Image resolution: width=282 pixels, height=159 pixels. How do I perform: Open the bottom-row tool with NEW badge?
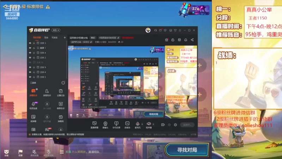point(48,129)
